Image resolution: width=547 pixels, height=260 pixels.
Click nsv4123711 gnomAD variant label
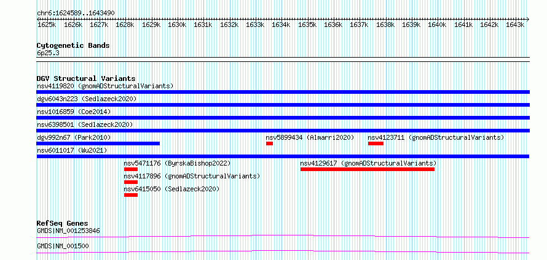pos(436,137)
